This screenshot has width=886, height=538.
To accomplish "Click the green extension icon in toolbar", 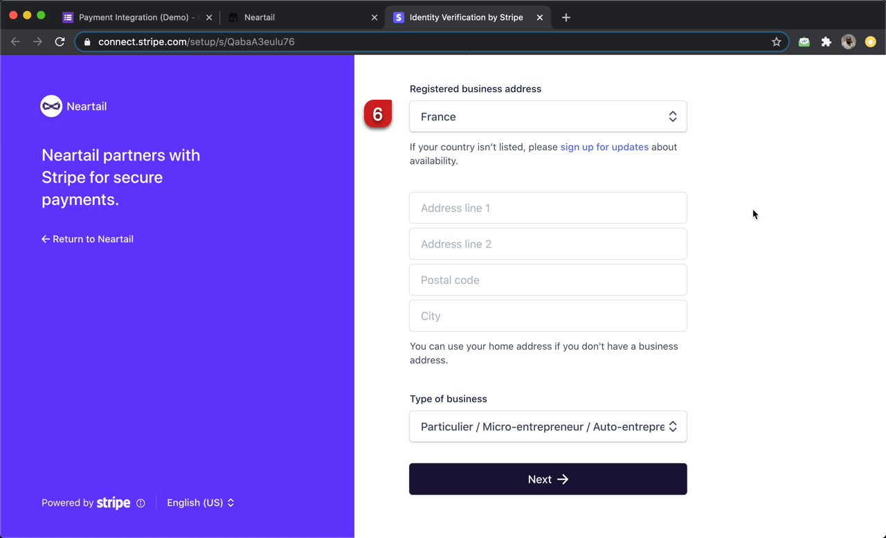I will coord(804,42).
